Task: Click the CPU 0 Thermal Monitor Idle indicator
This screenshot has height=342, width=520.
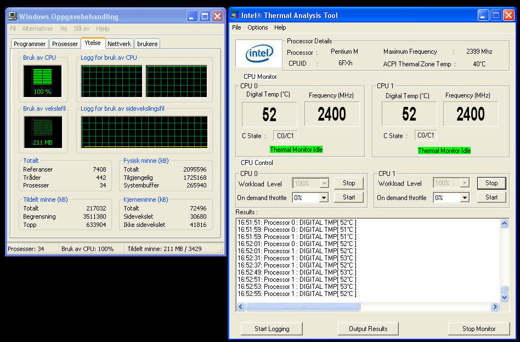Action: point(296,150)
